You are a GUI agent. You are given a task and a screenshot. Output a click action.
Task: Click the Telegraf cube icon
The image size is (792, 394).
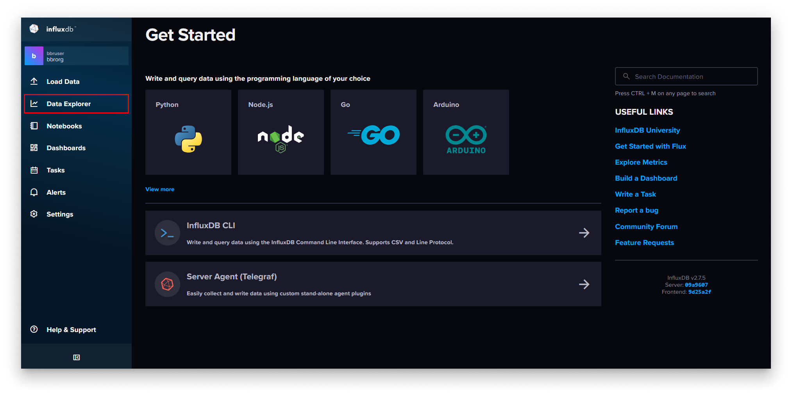tap(167, 284)
